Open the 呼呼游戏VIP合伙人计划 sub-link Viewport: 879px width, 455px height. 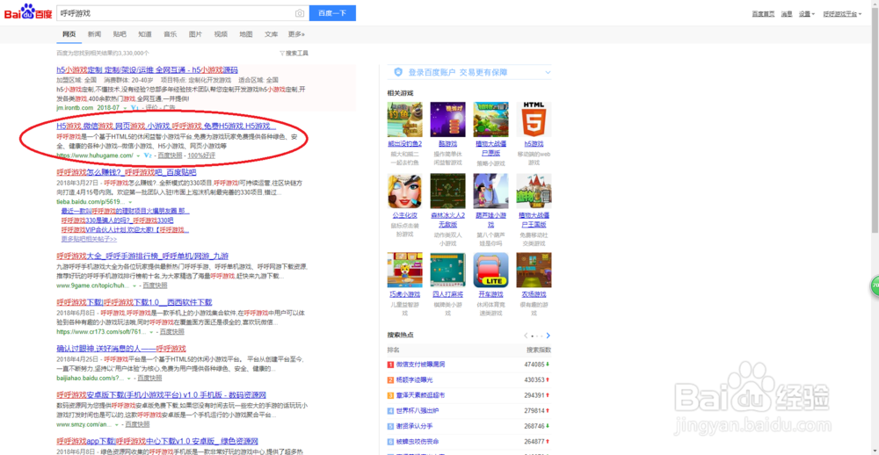125,230
